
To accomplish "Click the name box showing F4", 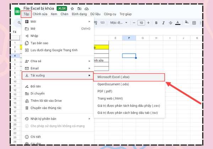I will tap(15, 32).
